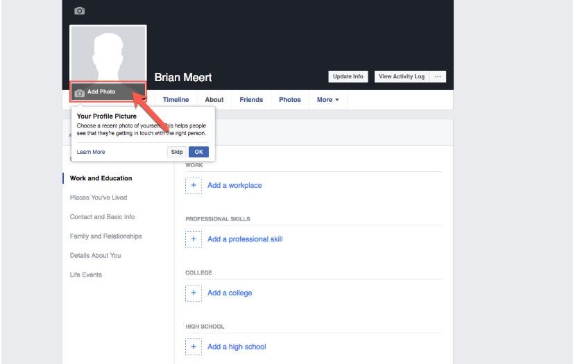Select Work and Education in the sidebar

pyautogui.click(x=101, y=178)
